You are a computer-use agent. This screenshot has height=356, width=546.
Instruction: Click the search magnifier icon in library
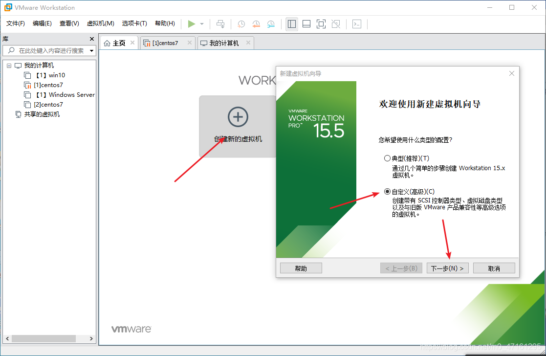click(11, 50)
